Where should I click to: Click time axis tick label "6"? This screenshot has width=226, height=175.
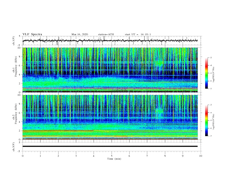pos(129,156)
